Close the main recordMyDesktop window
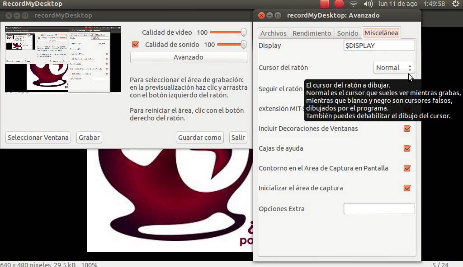 pyautogui.click(x=9, y=15)
